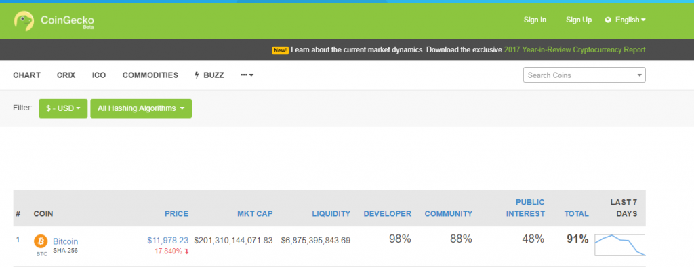Viewport: 694px width, 267px height.
Task: Select the COMMODITIES menu item
Action: tap(150, 75)
